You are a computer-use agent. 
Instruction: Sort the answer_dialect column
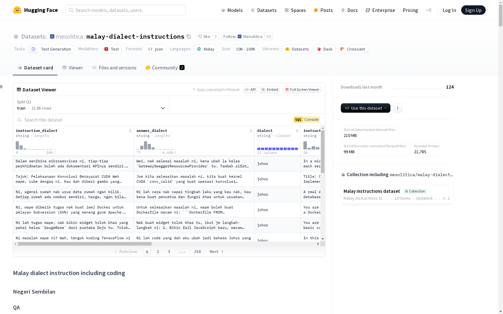[251, 131]
